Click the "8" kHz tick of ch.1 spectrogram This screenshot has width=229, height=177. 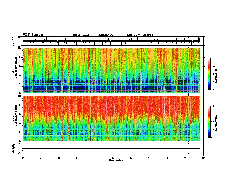(x=21, y=57)
